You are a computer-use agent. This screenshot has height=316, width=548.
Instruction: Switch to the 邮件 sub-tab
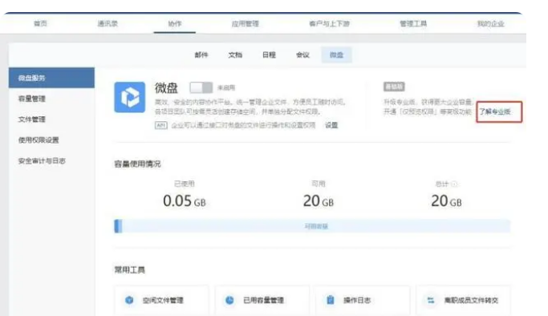pyautogui.click(x=201, y=55)
